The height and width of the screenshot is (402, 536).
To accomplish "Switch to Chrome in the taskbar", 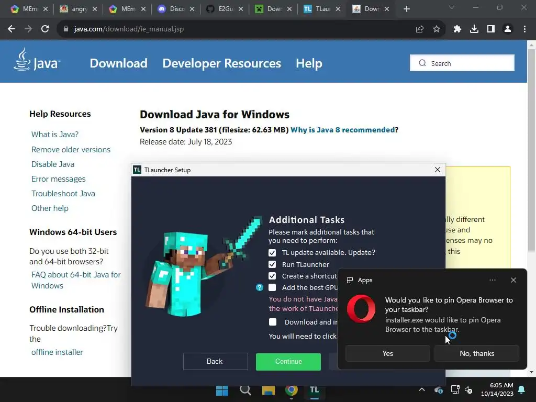I will (x=291, y=390).
